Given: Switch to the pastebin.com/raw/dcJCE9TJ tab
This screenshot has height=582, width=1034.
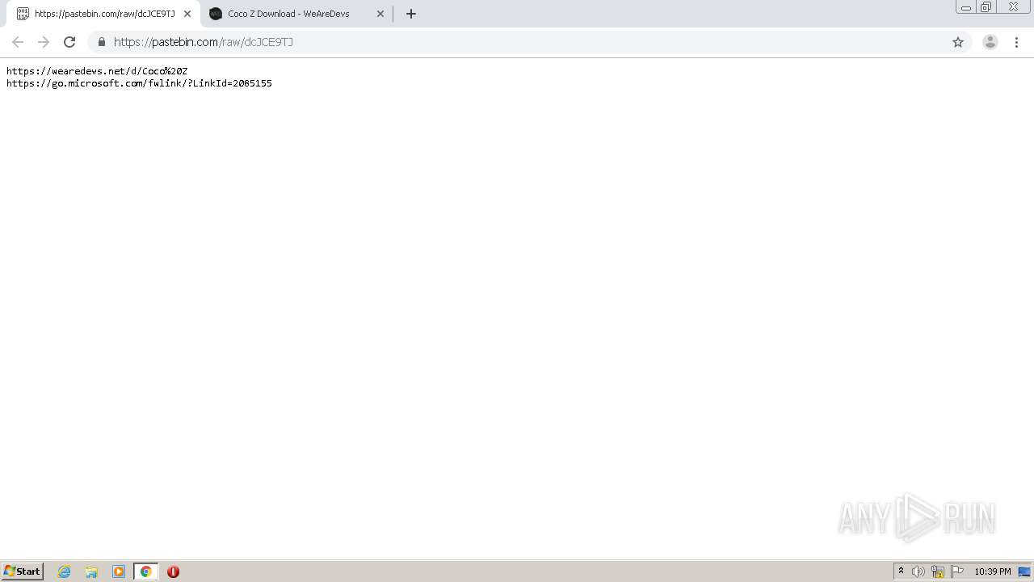Looking at the screenshot, I should click(x=103, y=14).
